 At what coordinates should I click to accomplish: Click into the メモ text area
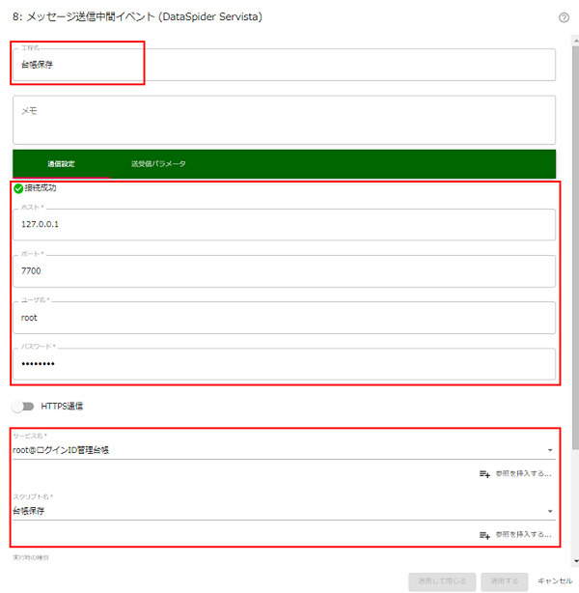(x=284, y=120)
